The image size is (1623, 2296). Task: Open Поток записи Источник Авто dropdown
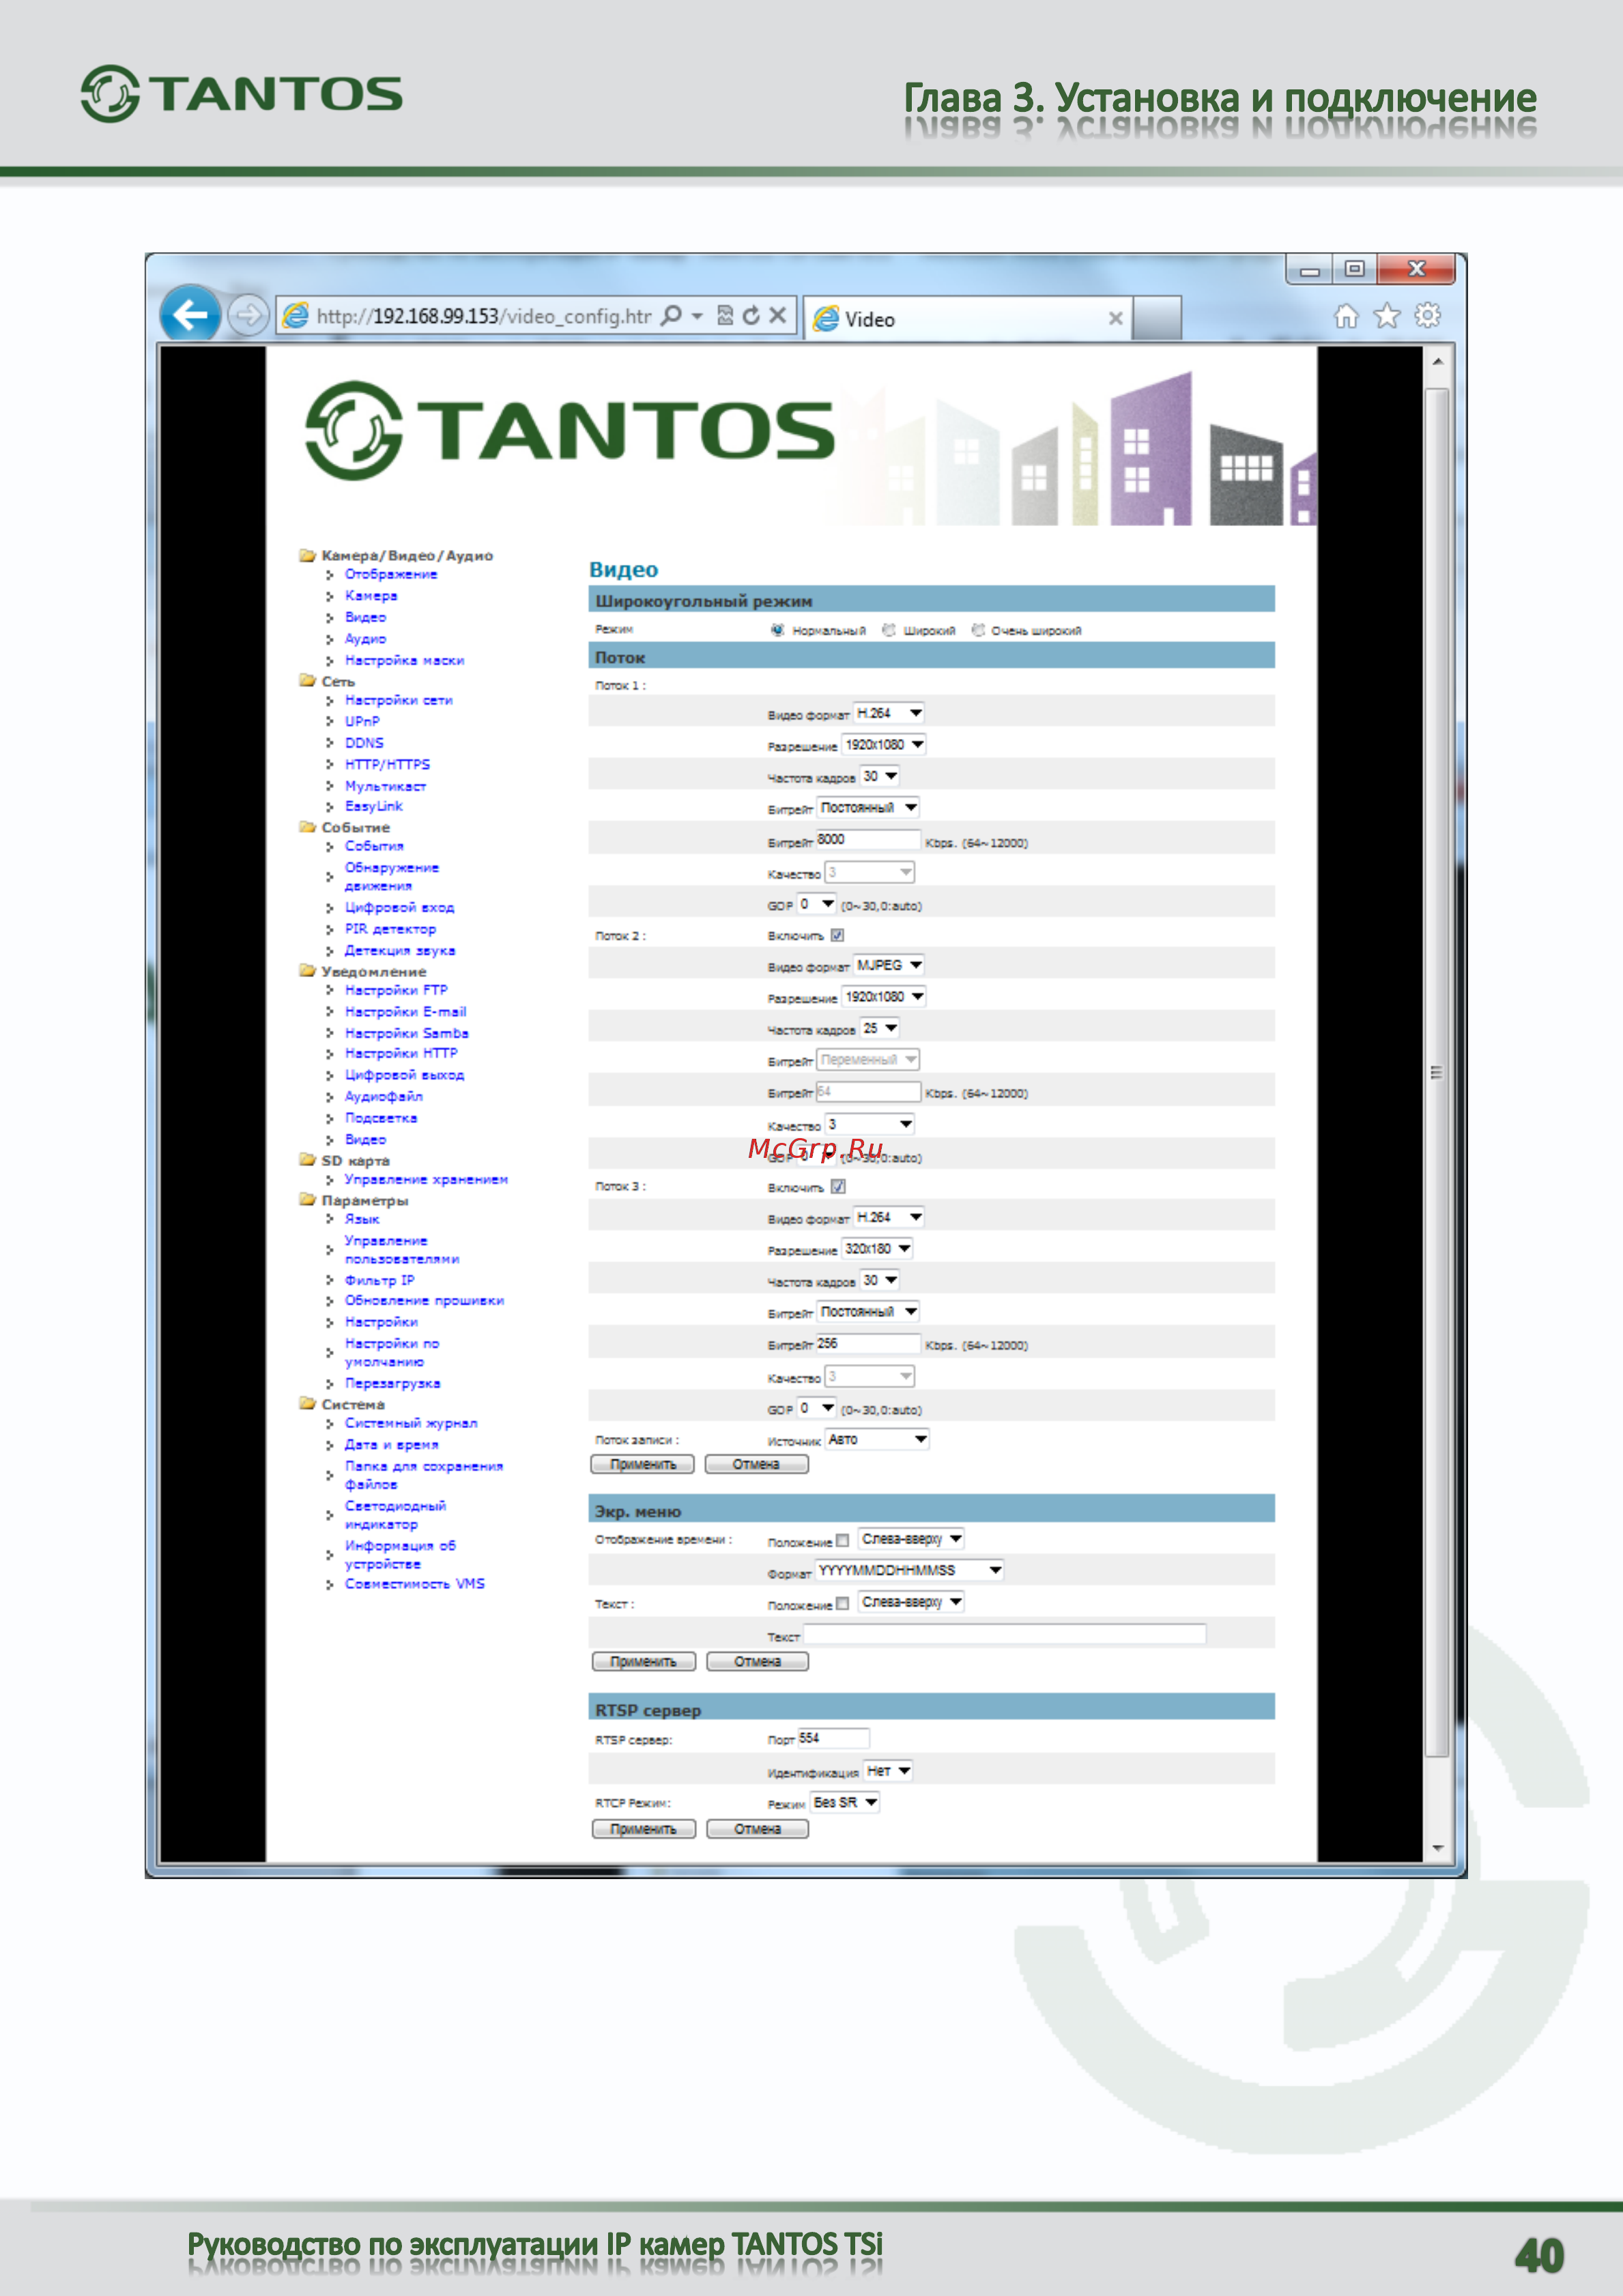pyautogui.click(x=877, y=1439)
